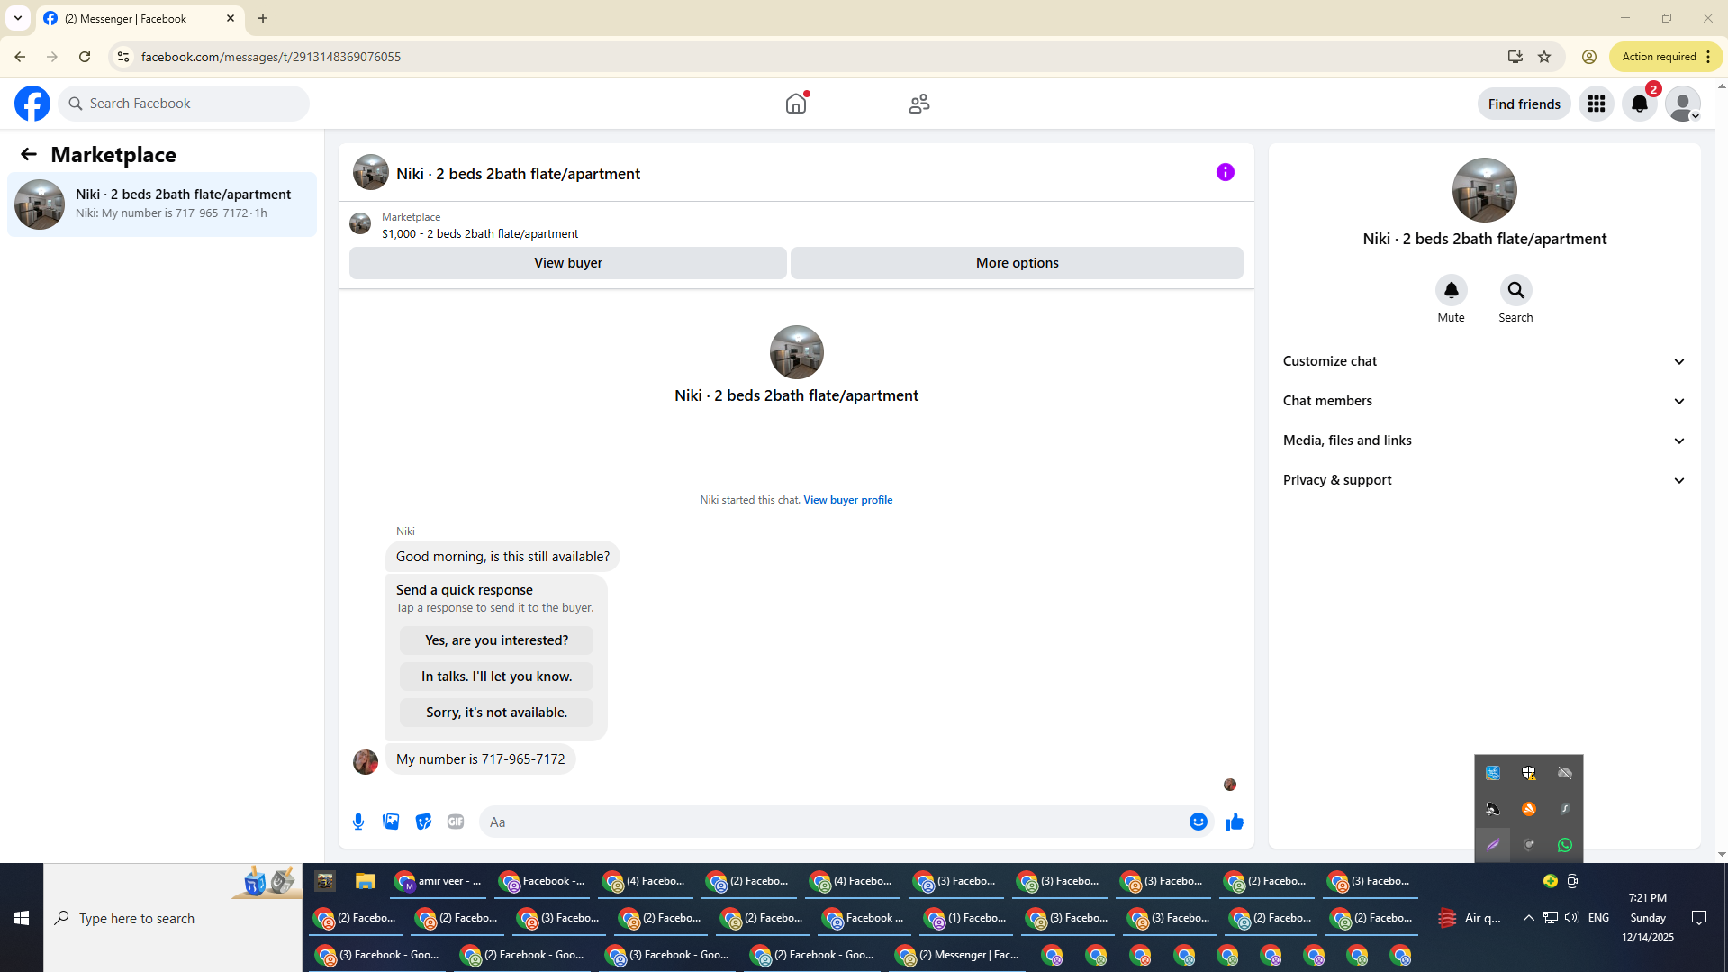The width and height of the screenshot is (1728, 972).
Task: Send a voice clip microphone icon
Action: (x=358, y=822)
